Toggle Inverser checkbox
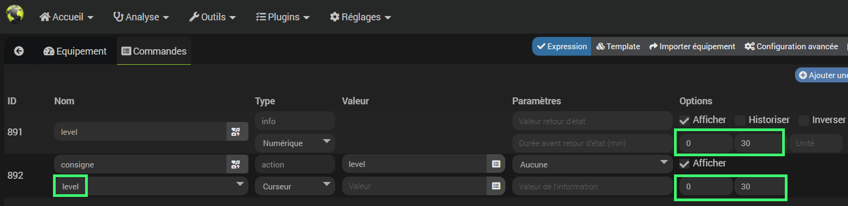The width and height of the screenshot is (848, 206). (x=804, y=120)
